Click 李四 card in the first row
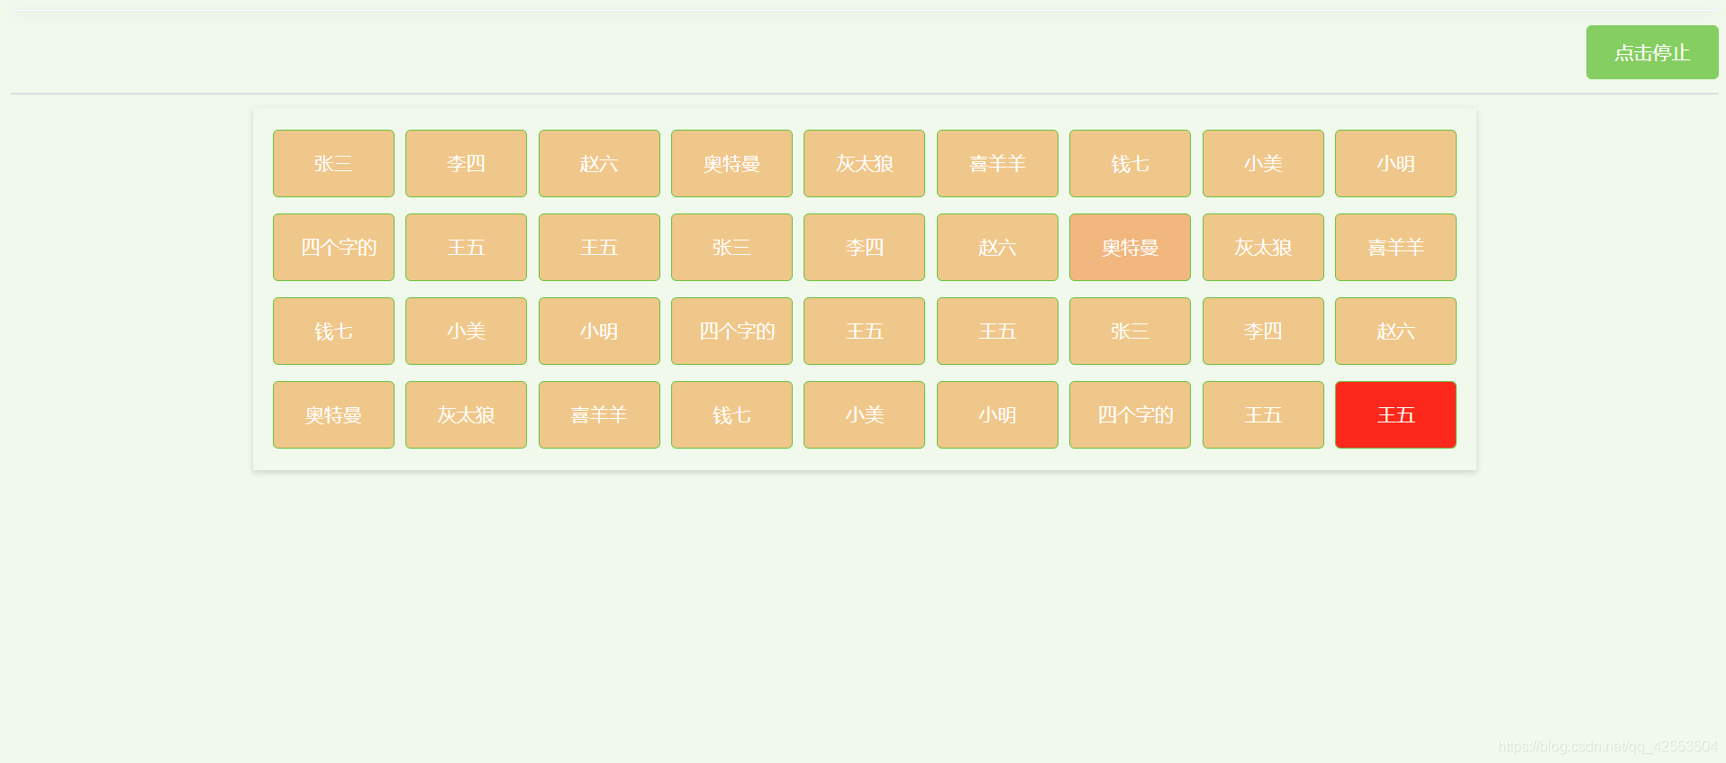Viewport: 1726px width, 763px height. [466, 163]
